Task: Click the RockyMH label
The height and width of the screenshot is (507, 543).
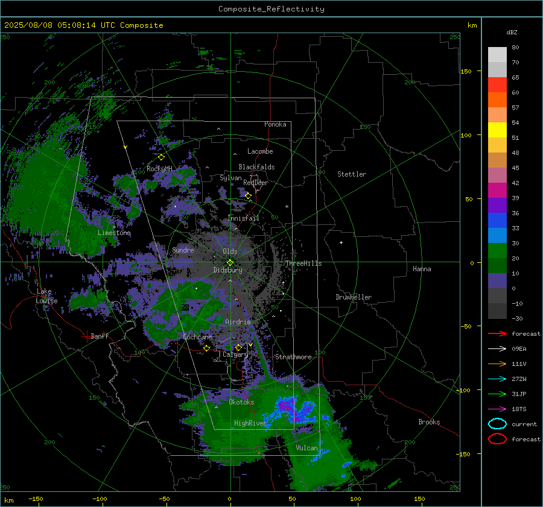Action: (159, 169)
